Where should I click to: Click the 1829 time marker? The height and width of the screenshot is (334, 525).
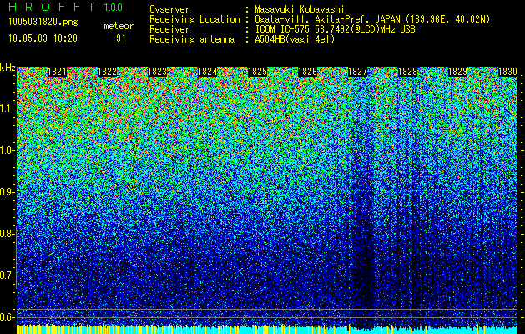457,72
